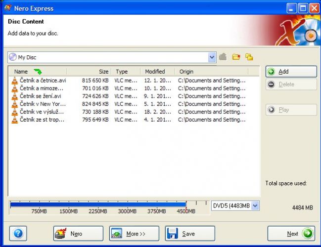The image size is (321, 247).
Task: Click the green sort arrow in Name column
Action: tap(38, 72)
